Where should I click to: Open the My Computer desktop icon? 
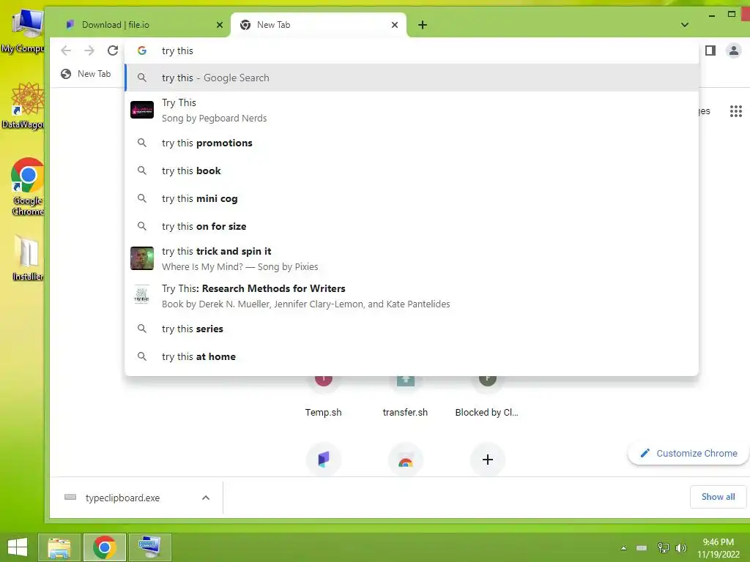pyautogui.click(x=24, y=31)
